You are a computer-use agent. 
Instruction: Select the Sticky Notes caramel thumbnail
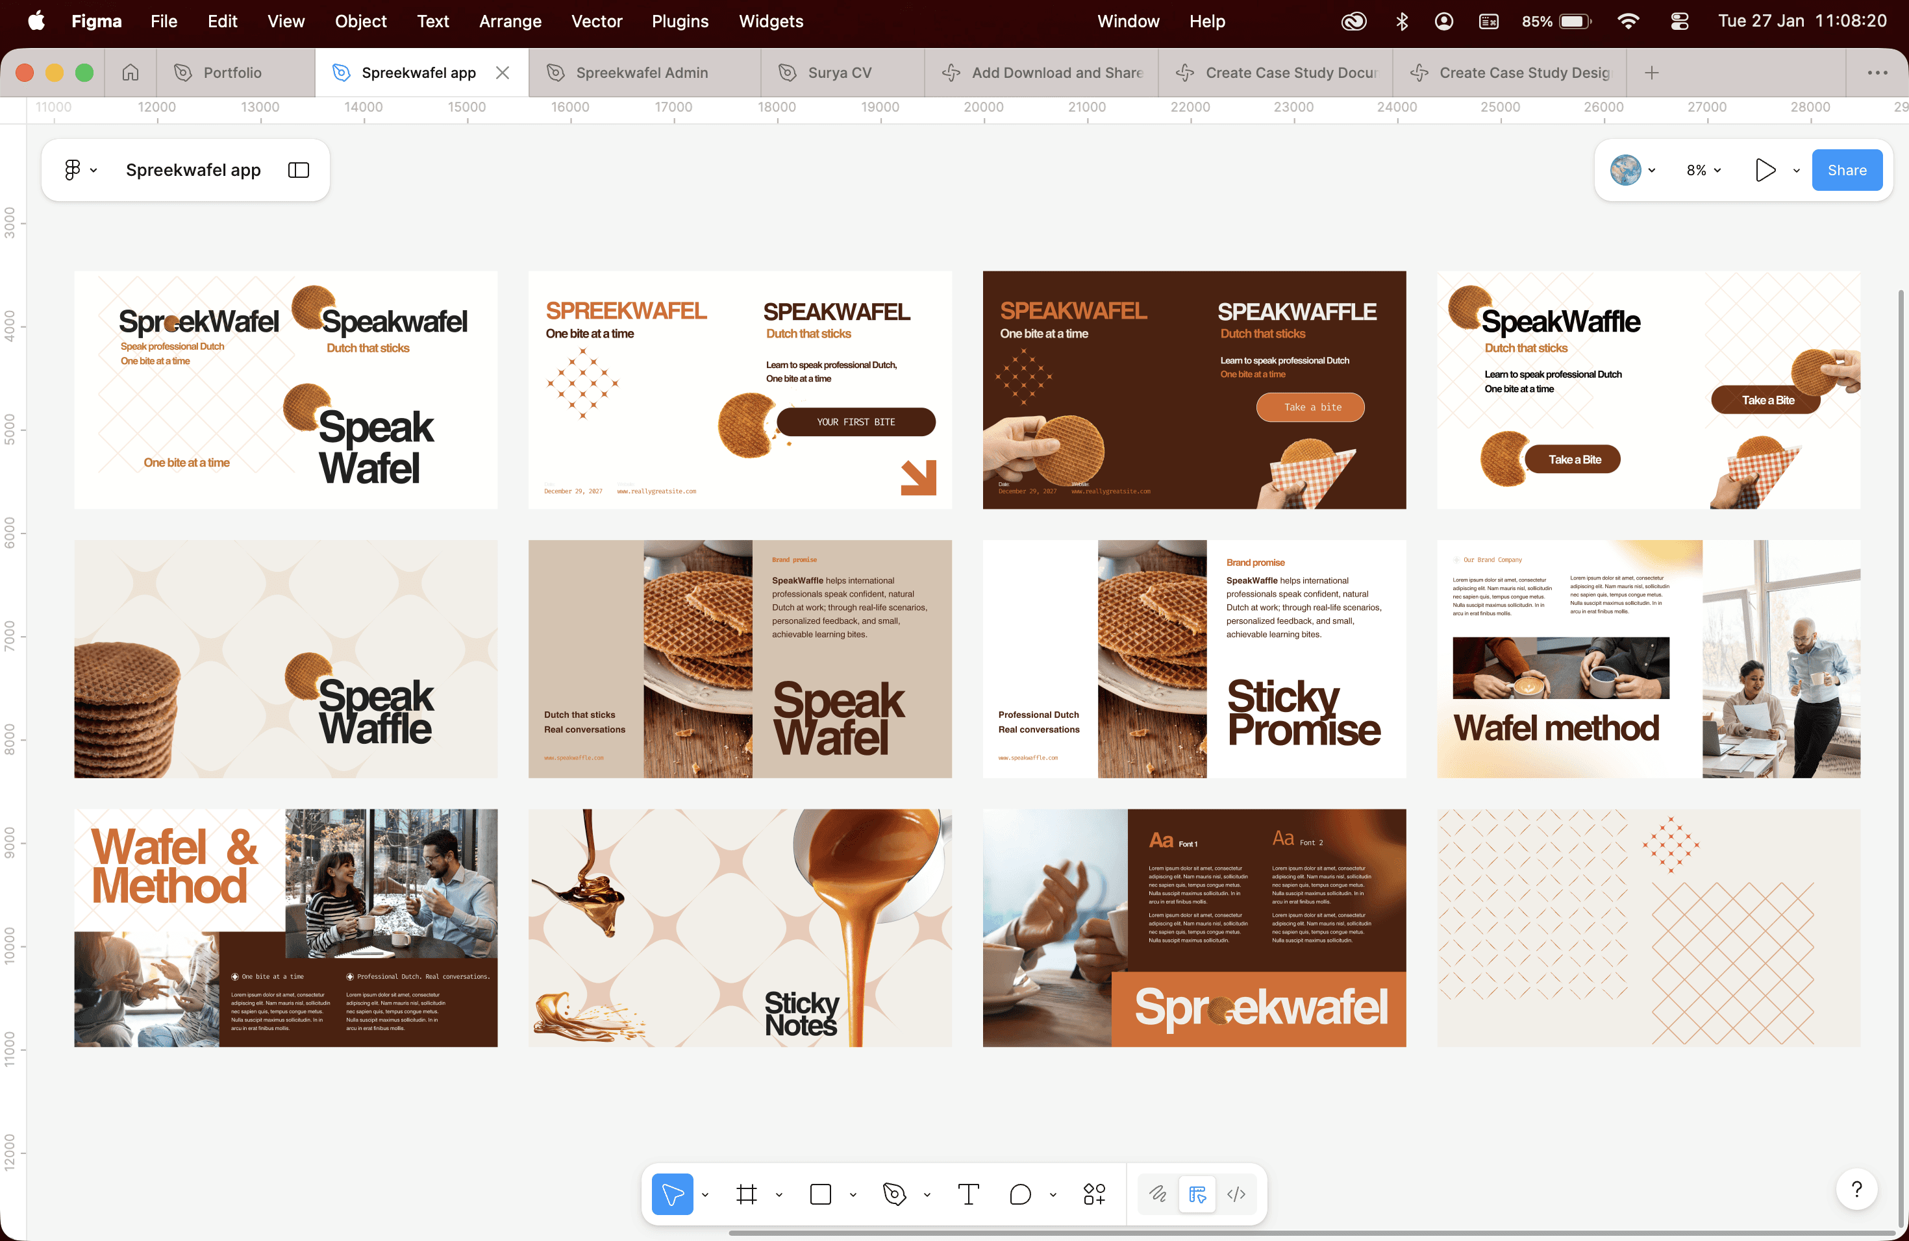pyautogui.click(x=740, y=928)
